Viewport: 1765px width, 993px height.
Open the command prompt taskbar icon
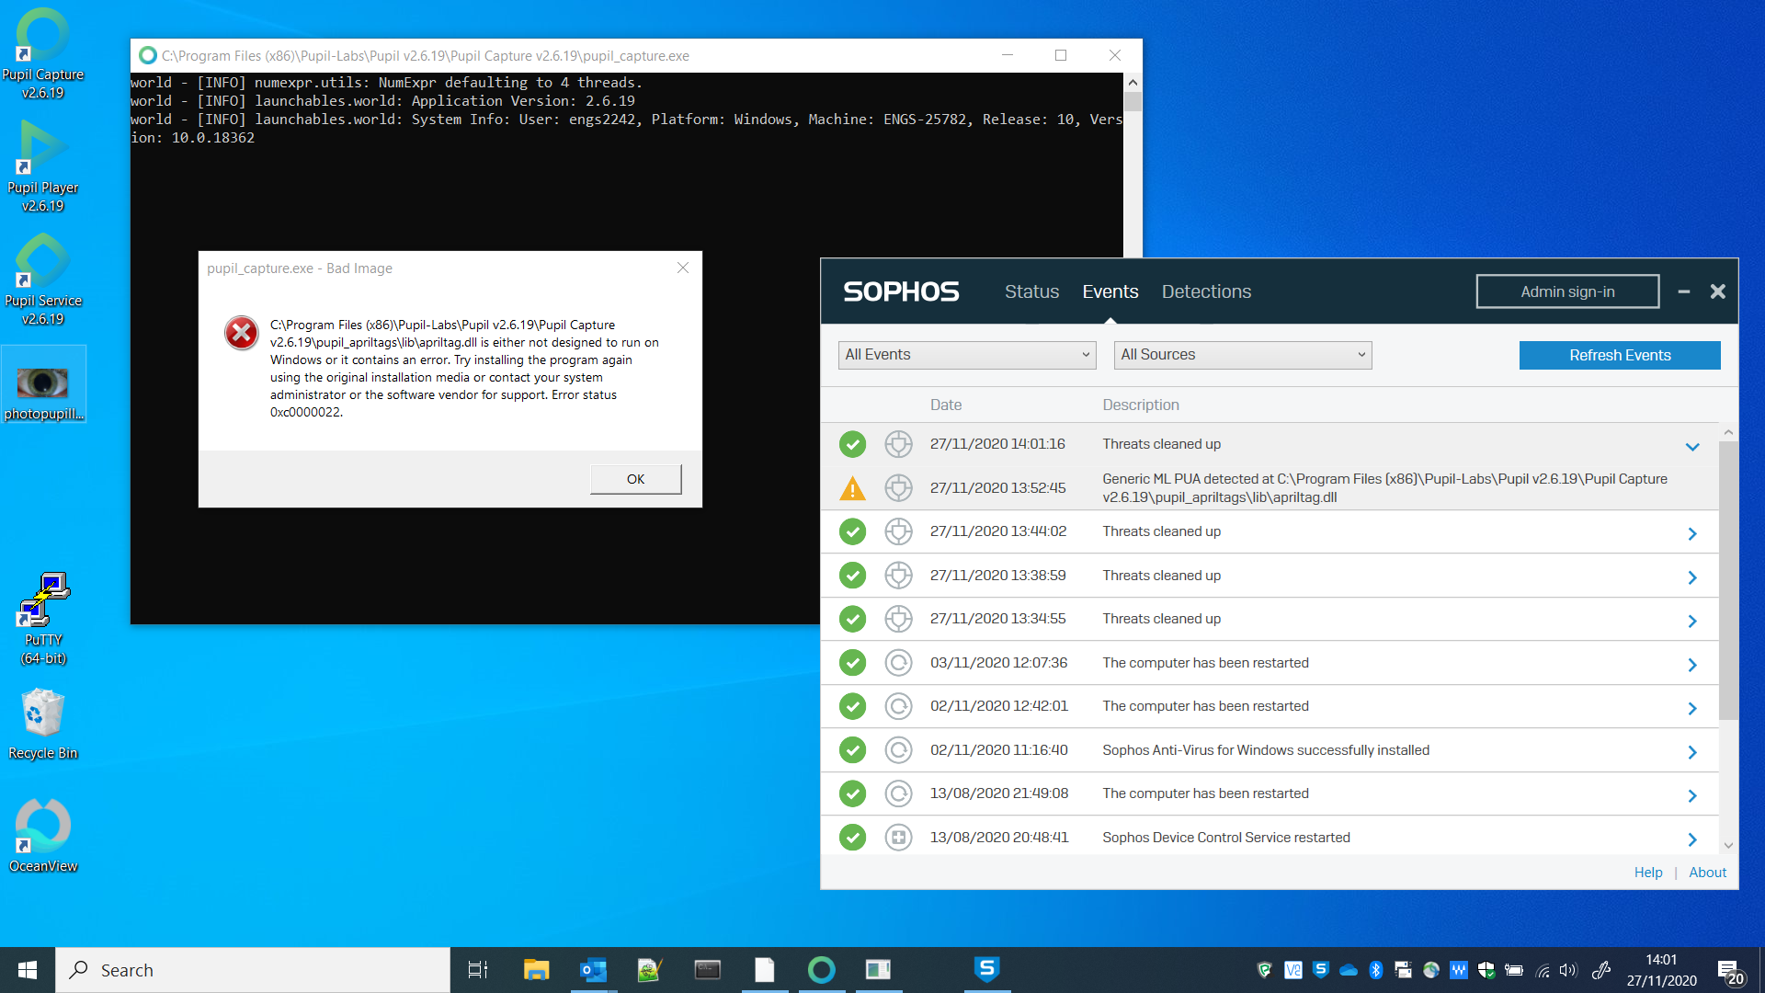point(707,970)
